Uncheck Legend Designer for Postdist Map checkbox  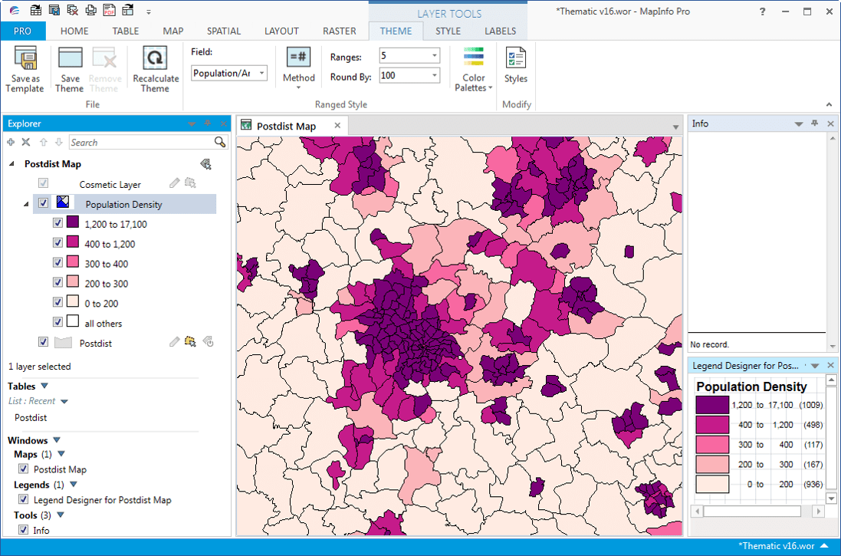coord(24,499)
